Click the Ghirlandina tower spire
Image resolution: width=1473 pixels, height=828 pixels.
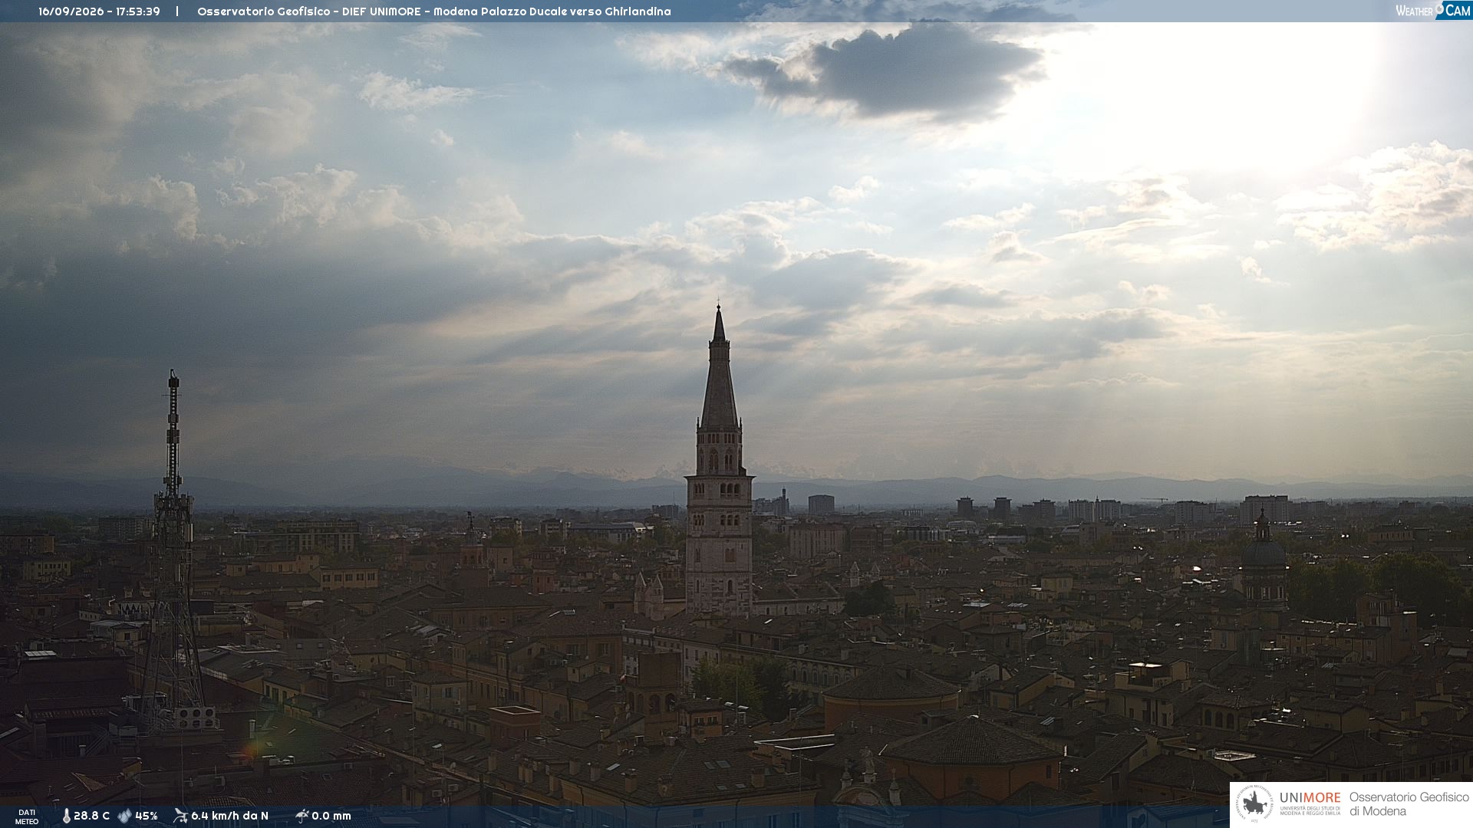click(719, 368)
